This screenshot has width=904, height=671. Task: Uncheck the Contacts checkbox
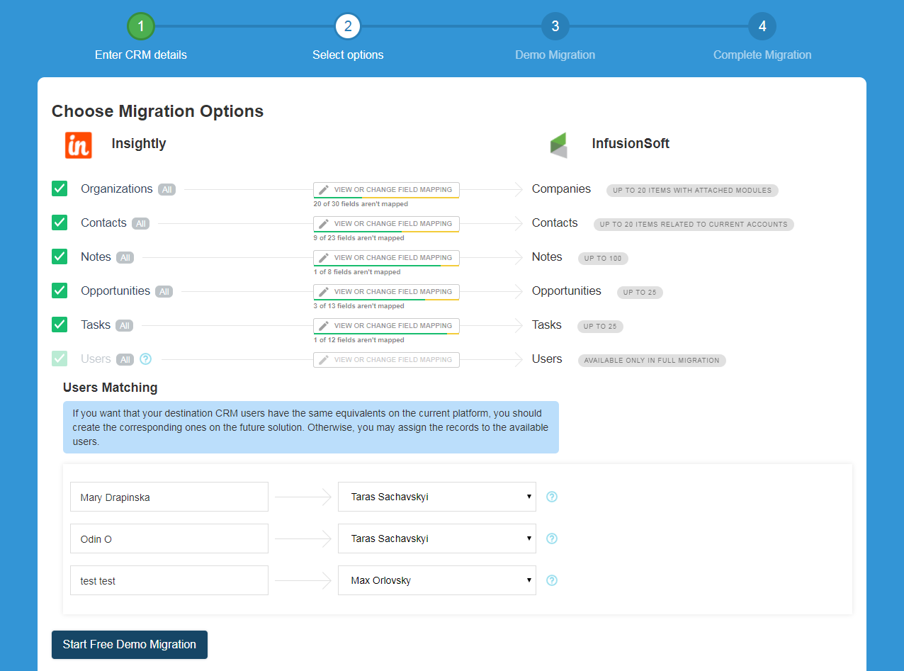(60, 222)
